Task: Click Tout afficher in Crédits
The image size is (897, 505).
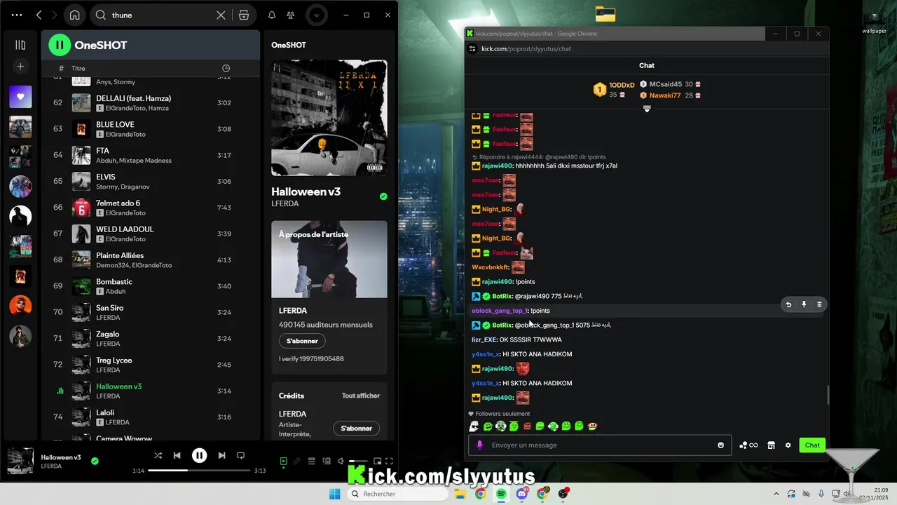Action: click(x=361, y=396)
